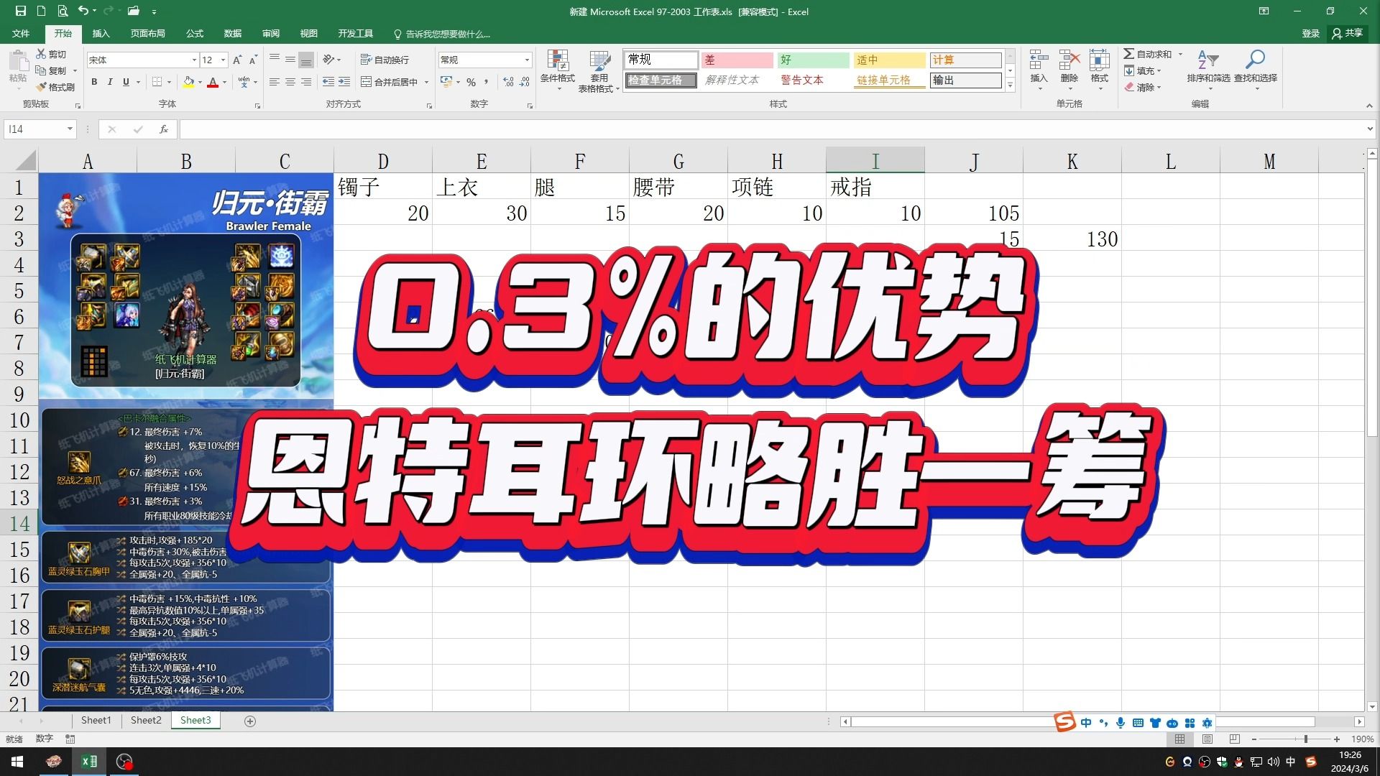This screenshot has width=1380, height=776.
Task: Switch to the Insert (插入) tab
Action: coord(101,34)
